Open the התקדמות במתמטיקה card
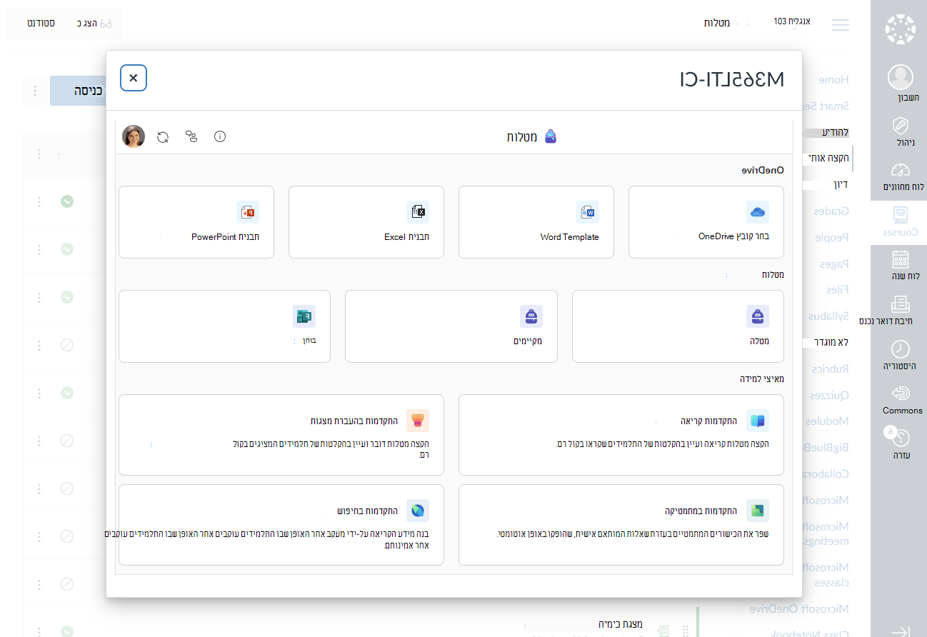Viewport: 927px width, 637px height. pyautogui.click(x=621, y=525)
